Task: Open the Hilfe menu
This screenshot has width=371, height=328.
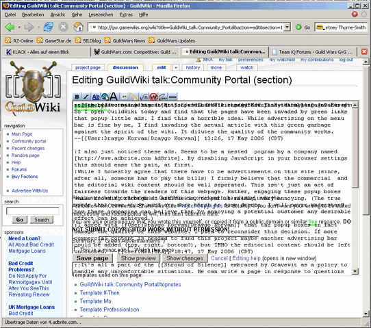Action: point(143,14)
